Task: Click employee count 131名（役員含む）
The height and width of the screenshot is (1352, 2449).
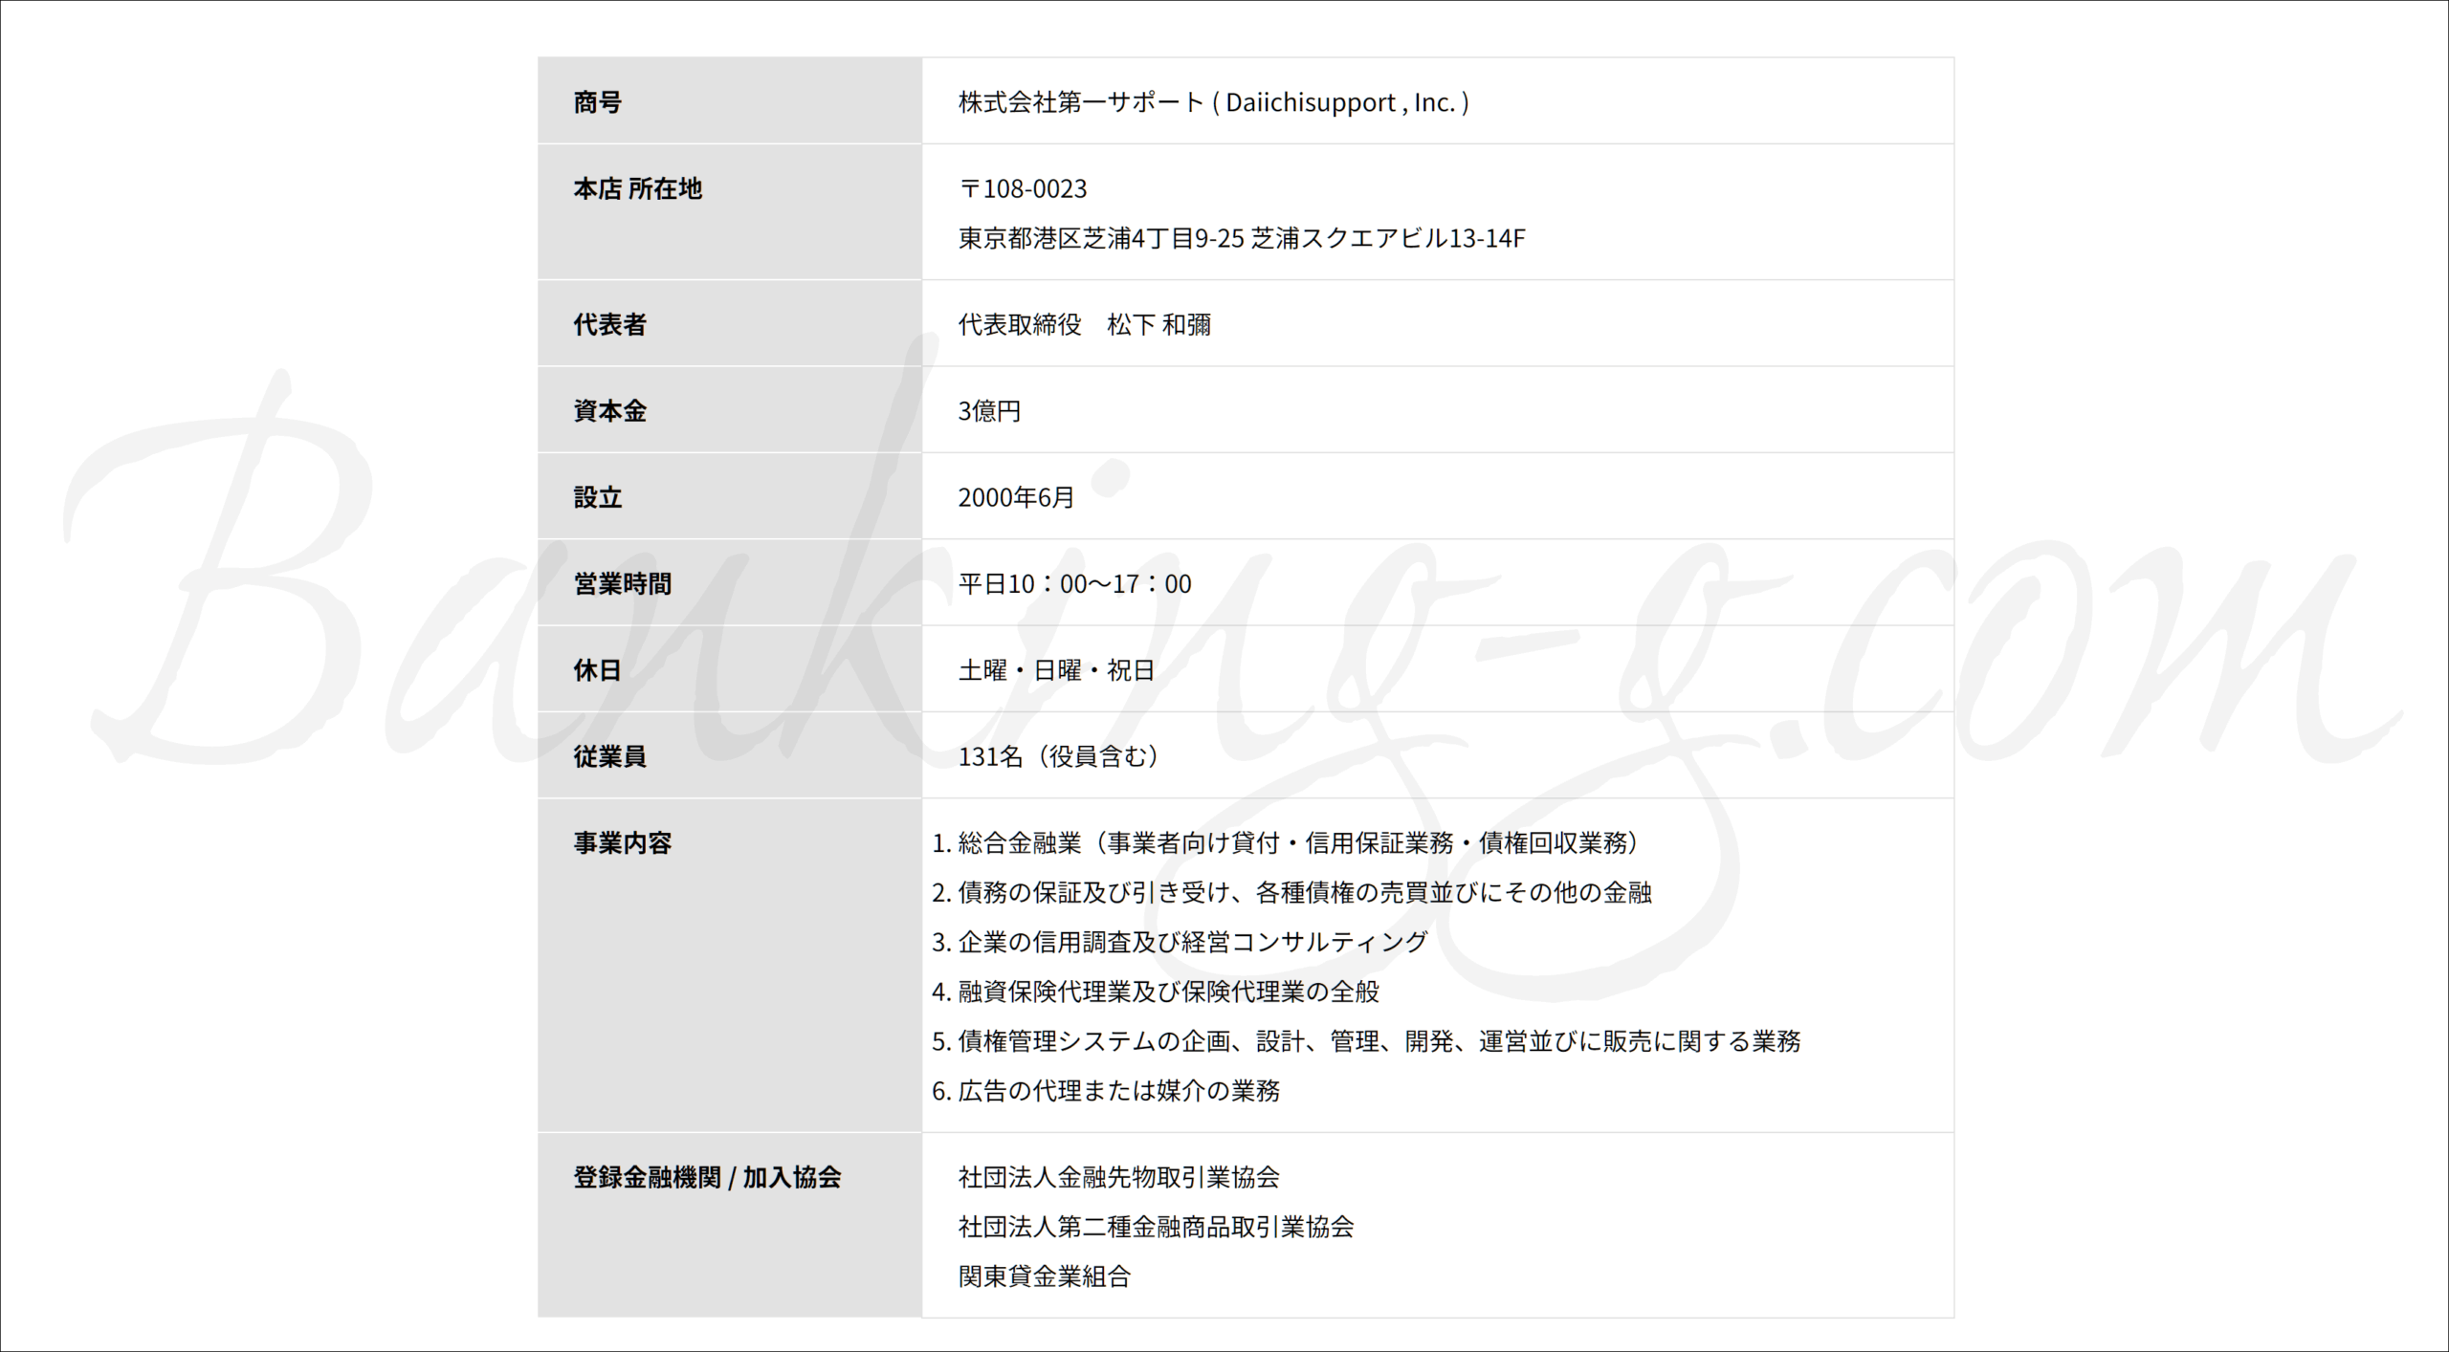Action: coord(1060,756)
